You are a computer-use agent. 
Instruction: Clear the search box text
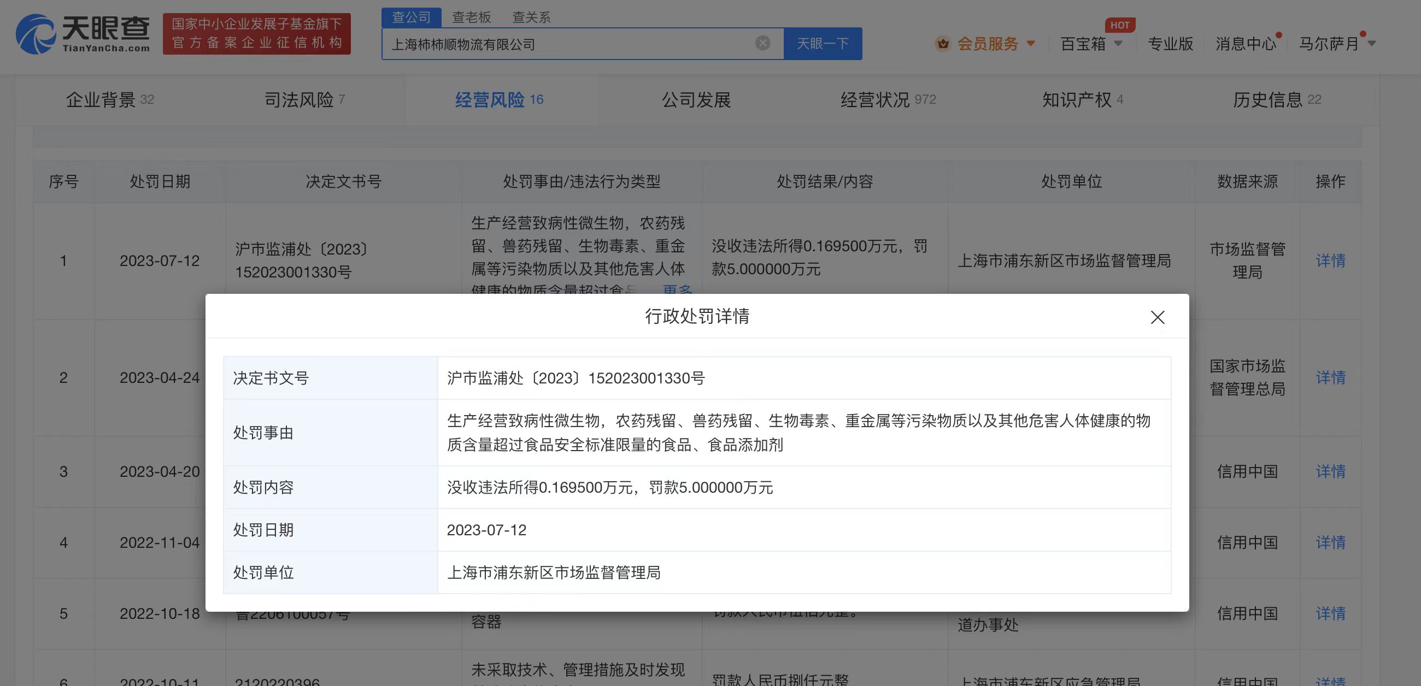tap(762, 43)
